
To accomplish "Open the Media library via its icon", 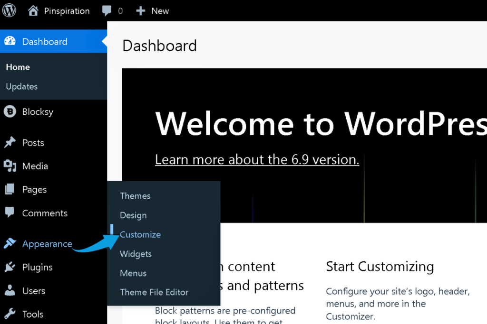I will point(10,166).
